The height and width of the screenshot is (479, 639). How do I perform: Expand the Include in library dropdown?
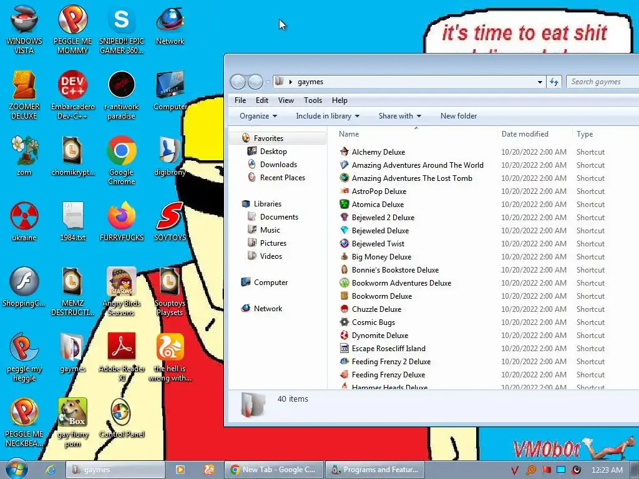tap(328, 116)
